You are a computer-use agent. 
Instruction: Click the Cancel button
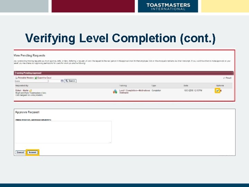point(20,152)
